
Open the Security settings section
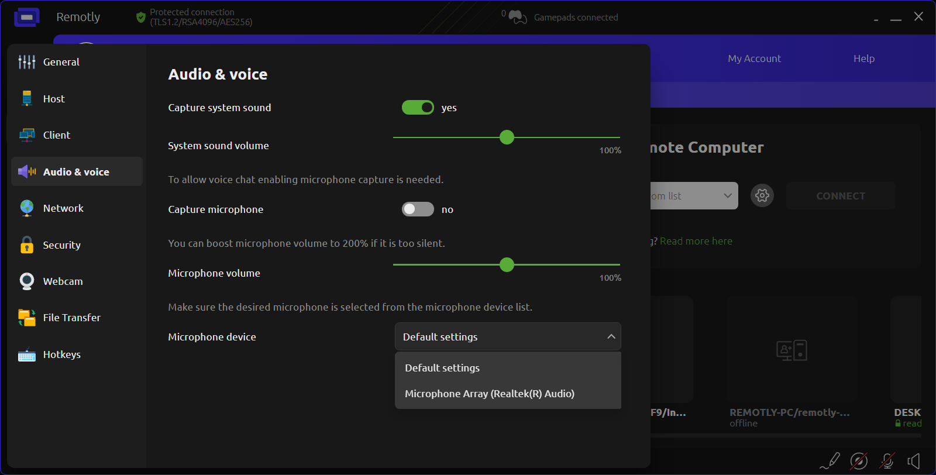pos(61,245)
